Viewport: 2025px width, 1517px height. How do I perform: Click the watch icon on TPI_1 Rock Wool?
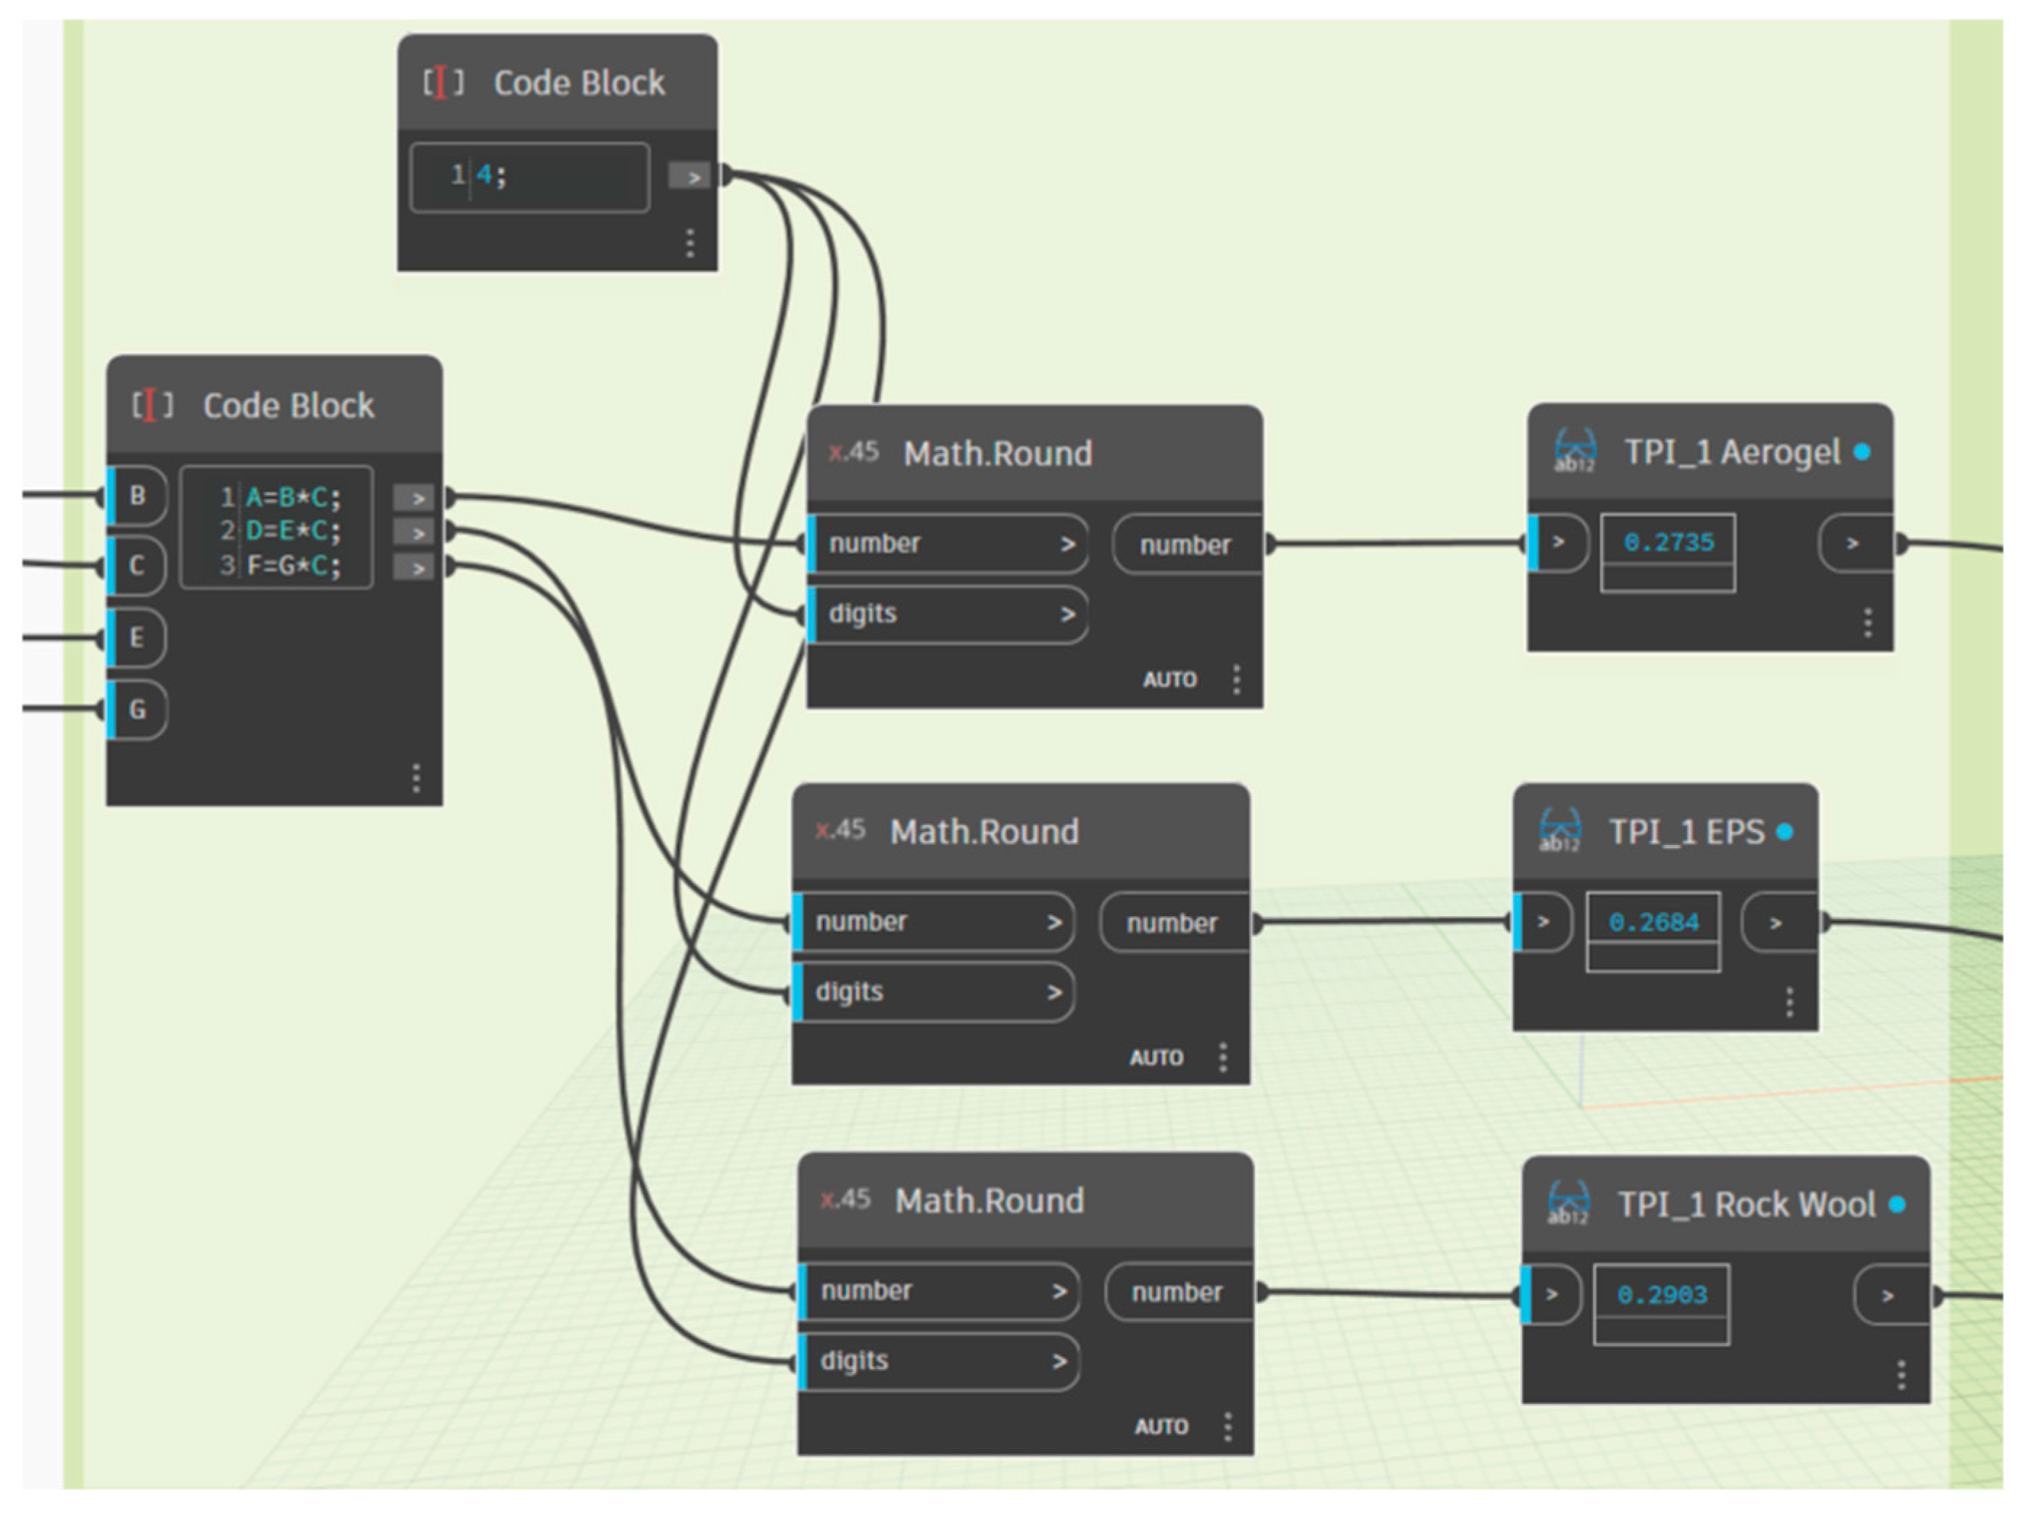point(1568,1203)
